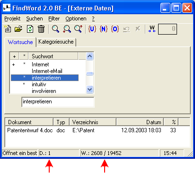This screenshot has height=173, width=195.
Task: Sort results by the % column
Action: click(171, 122)
